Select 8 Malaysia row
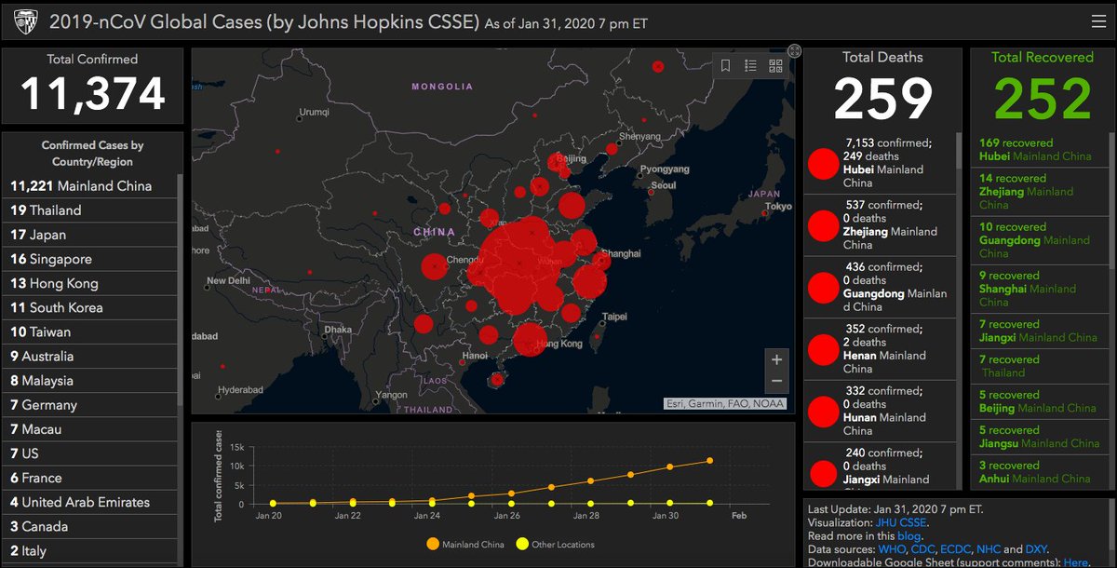The height and width of the screenshot is (568, 1117). (90, 380)
